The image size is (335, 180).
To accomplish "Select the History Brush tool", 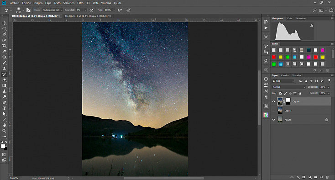I will pos(4,74).
